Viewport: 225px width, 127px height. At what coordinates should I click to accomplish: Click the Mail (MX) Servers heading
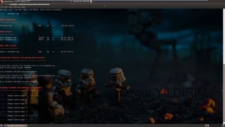click(8, 46)
